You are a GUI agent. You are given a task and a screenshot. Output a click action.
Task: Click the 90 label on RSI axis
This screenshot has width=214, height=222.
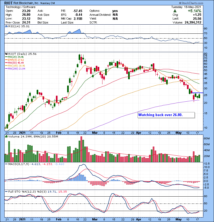(205, 29)
